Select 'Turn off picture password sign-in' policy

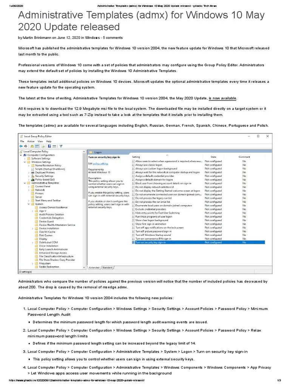click(x=153, y=231)
